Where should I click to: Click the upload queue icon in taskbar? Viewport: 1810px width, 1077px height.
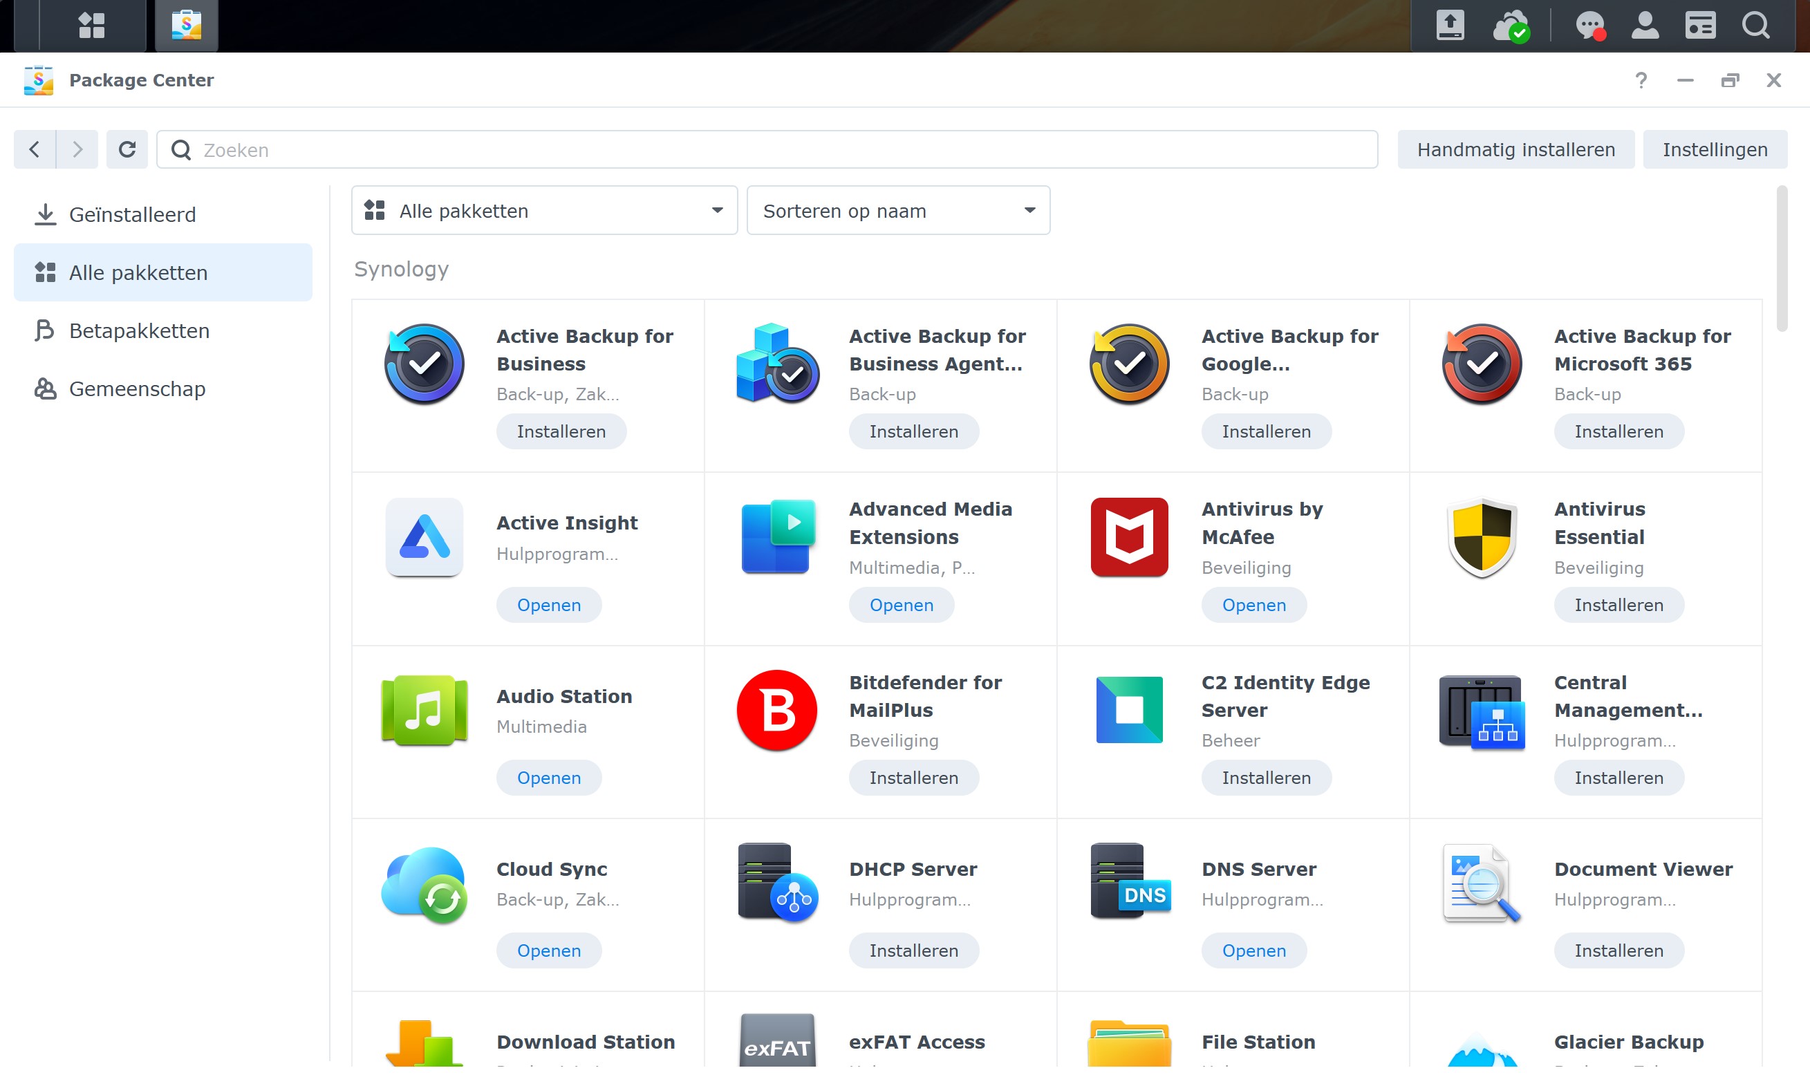click(1449, 26)
